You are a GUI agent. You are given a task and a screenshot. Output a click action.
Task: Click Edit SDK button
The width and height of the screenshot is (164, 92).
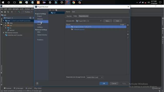pos(117,21)
